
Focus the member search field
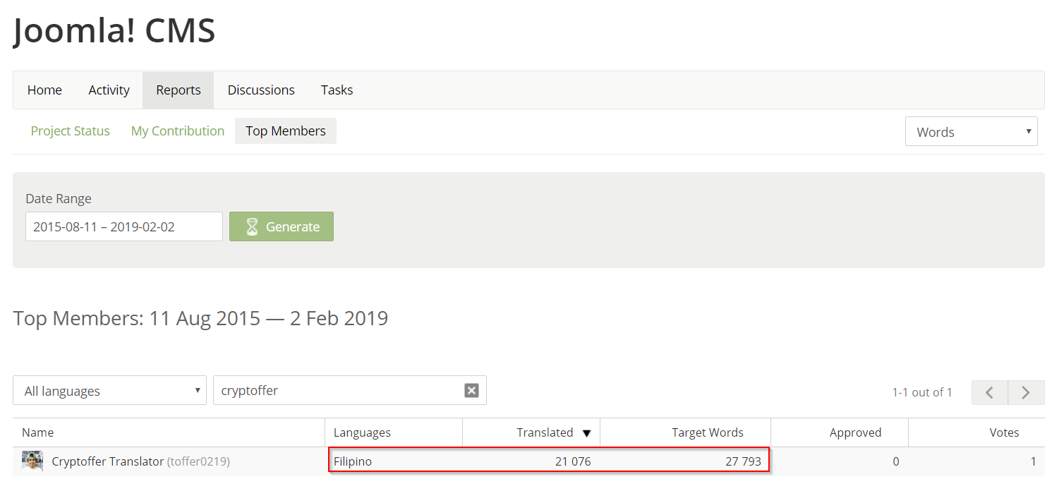339,391
